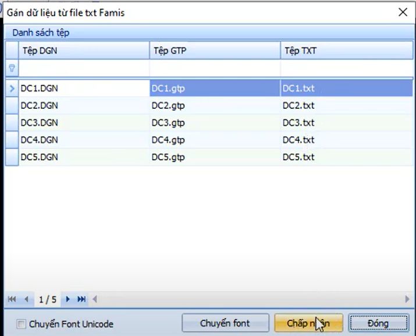416x336 pixels.
Task: Sort by the Tệp DGN column header
Action: (84, 51)
